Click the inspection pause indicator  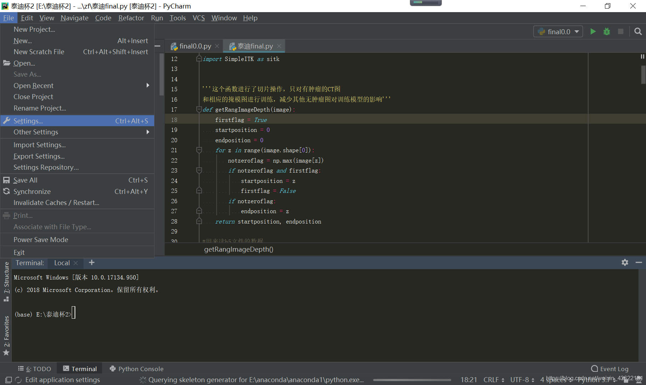point(642,56)
